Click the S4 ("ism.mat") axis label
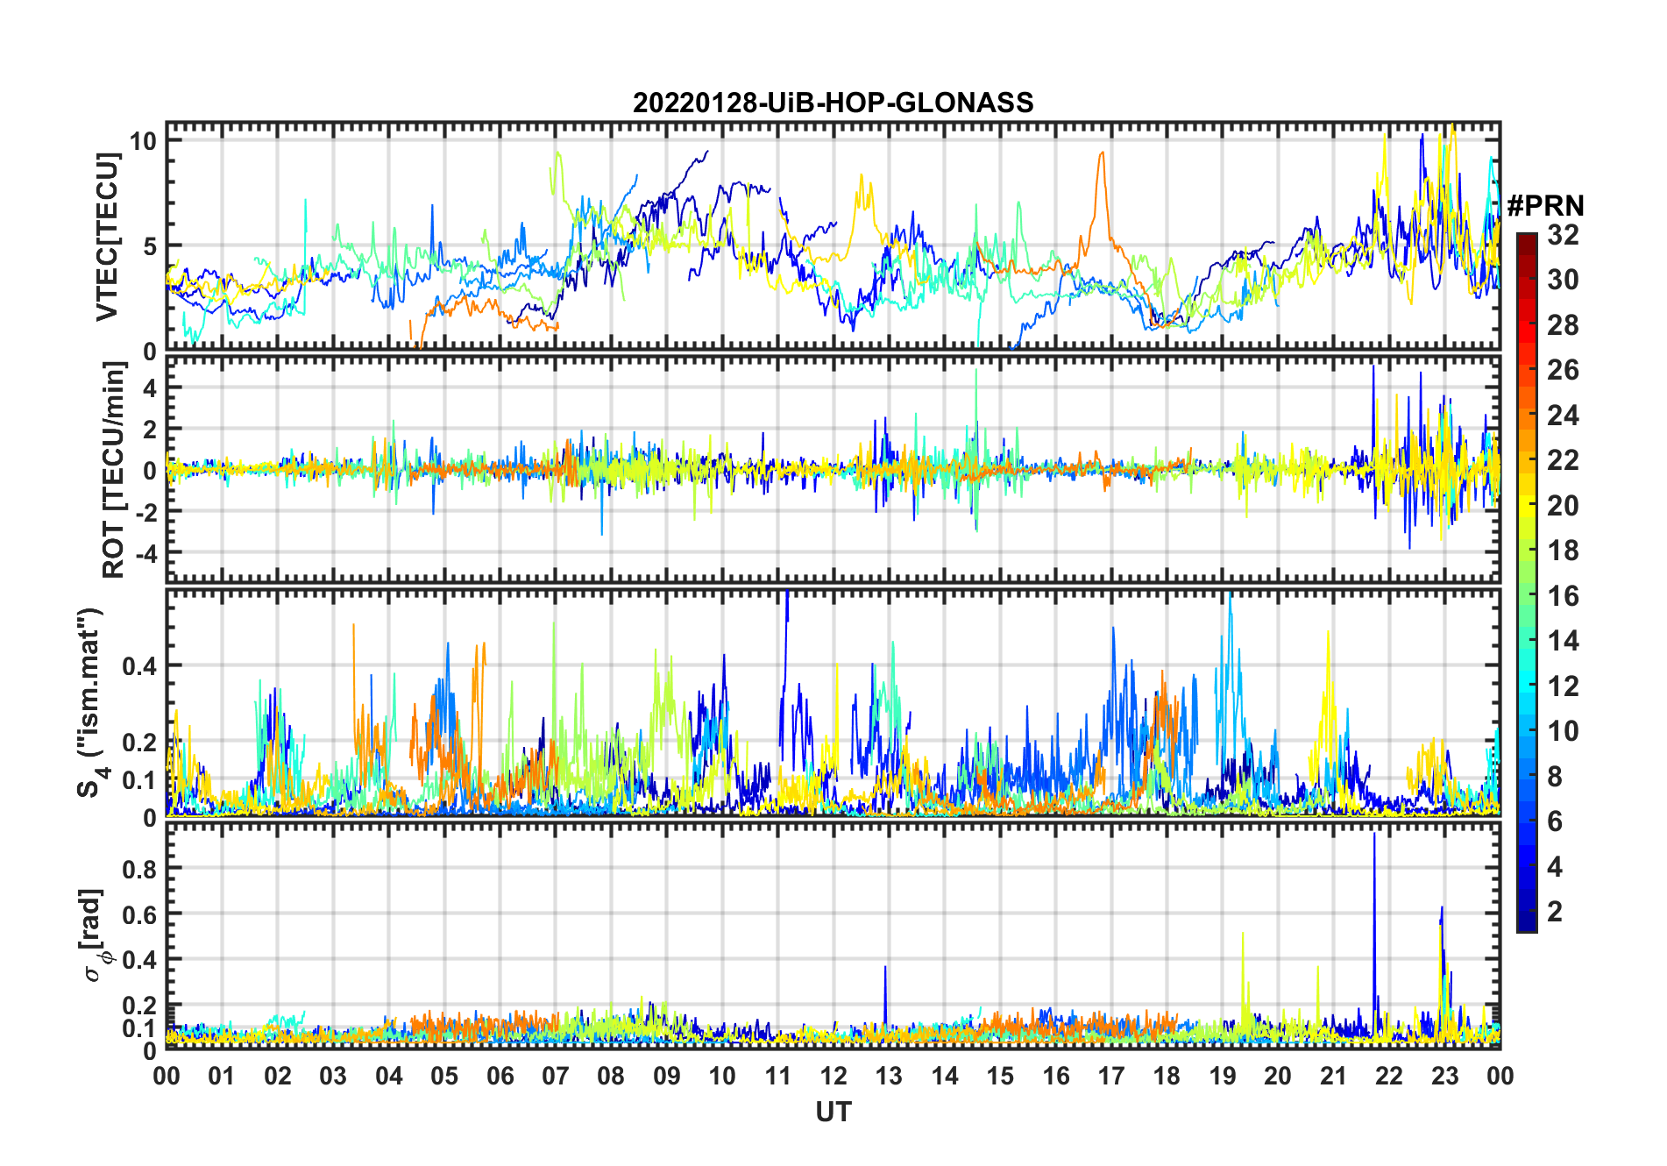Viewport: 1667px width, 1166px height. pyautogui.click(x=91, y=703)
